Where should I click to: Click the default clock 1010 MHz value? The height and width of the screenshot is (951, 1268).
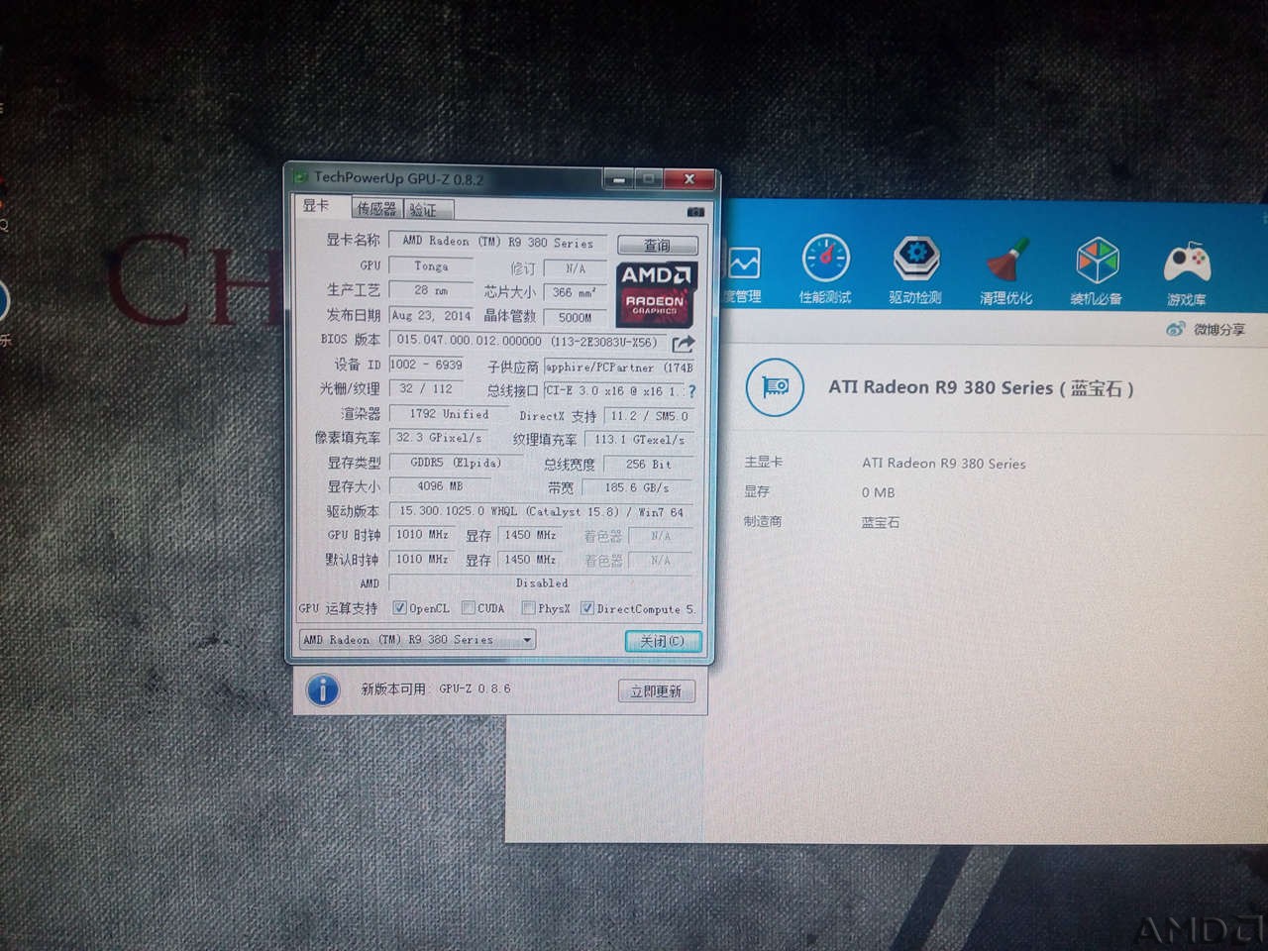[x=423, y=559]
